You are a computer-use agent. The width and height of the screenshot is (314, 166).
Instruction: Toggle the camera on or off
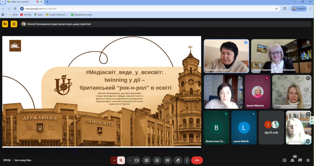coord(137,160)
